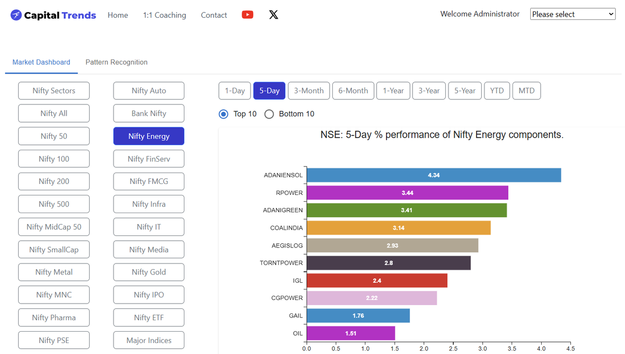Select Nifty All index
The height and width of the screenshot is (354, 625).
(54, 113)
